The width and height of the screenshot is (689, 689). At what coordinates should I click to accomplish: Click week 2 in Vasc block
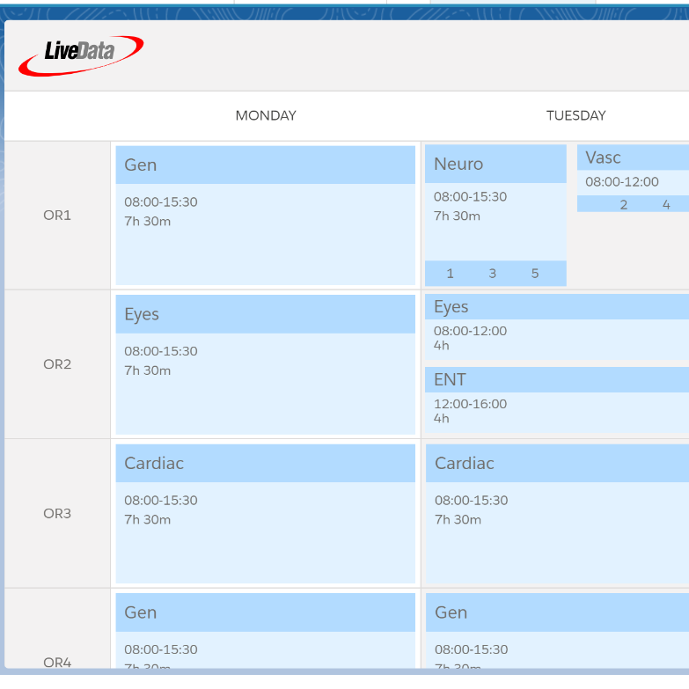624,205
